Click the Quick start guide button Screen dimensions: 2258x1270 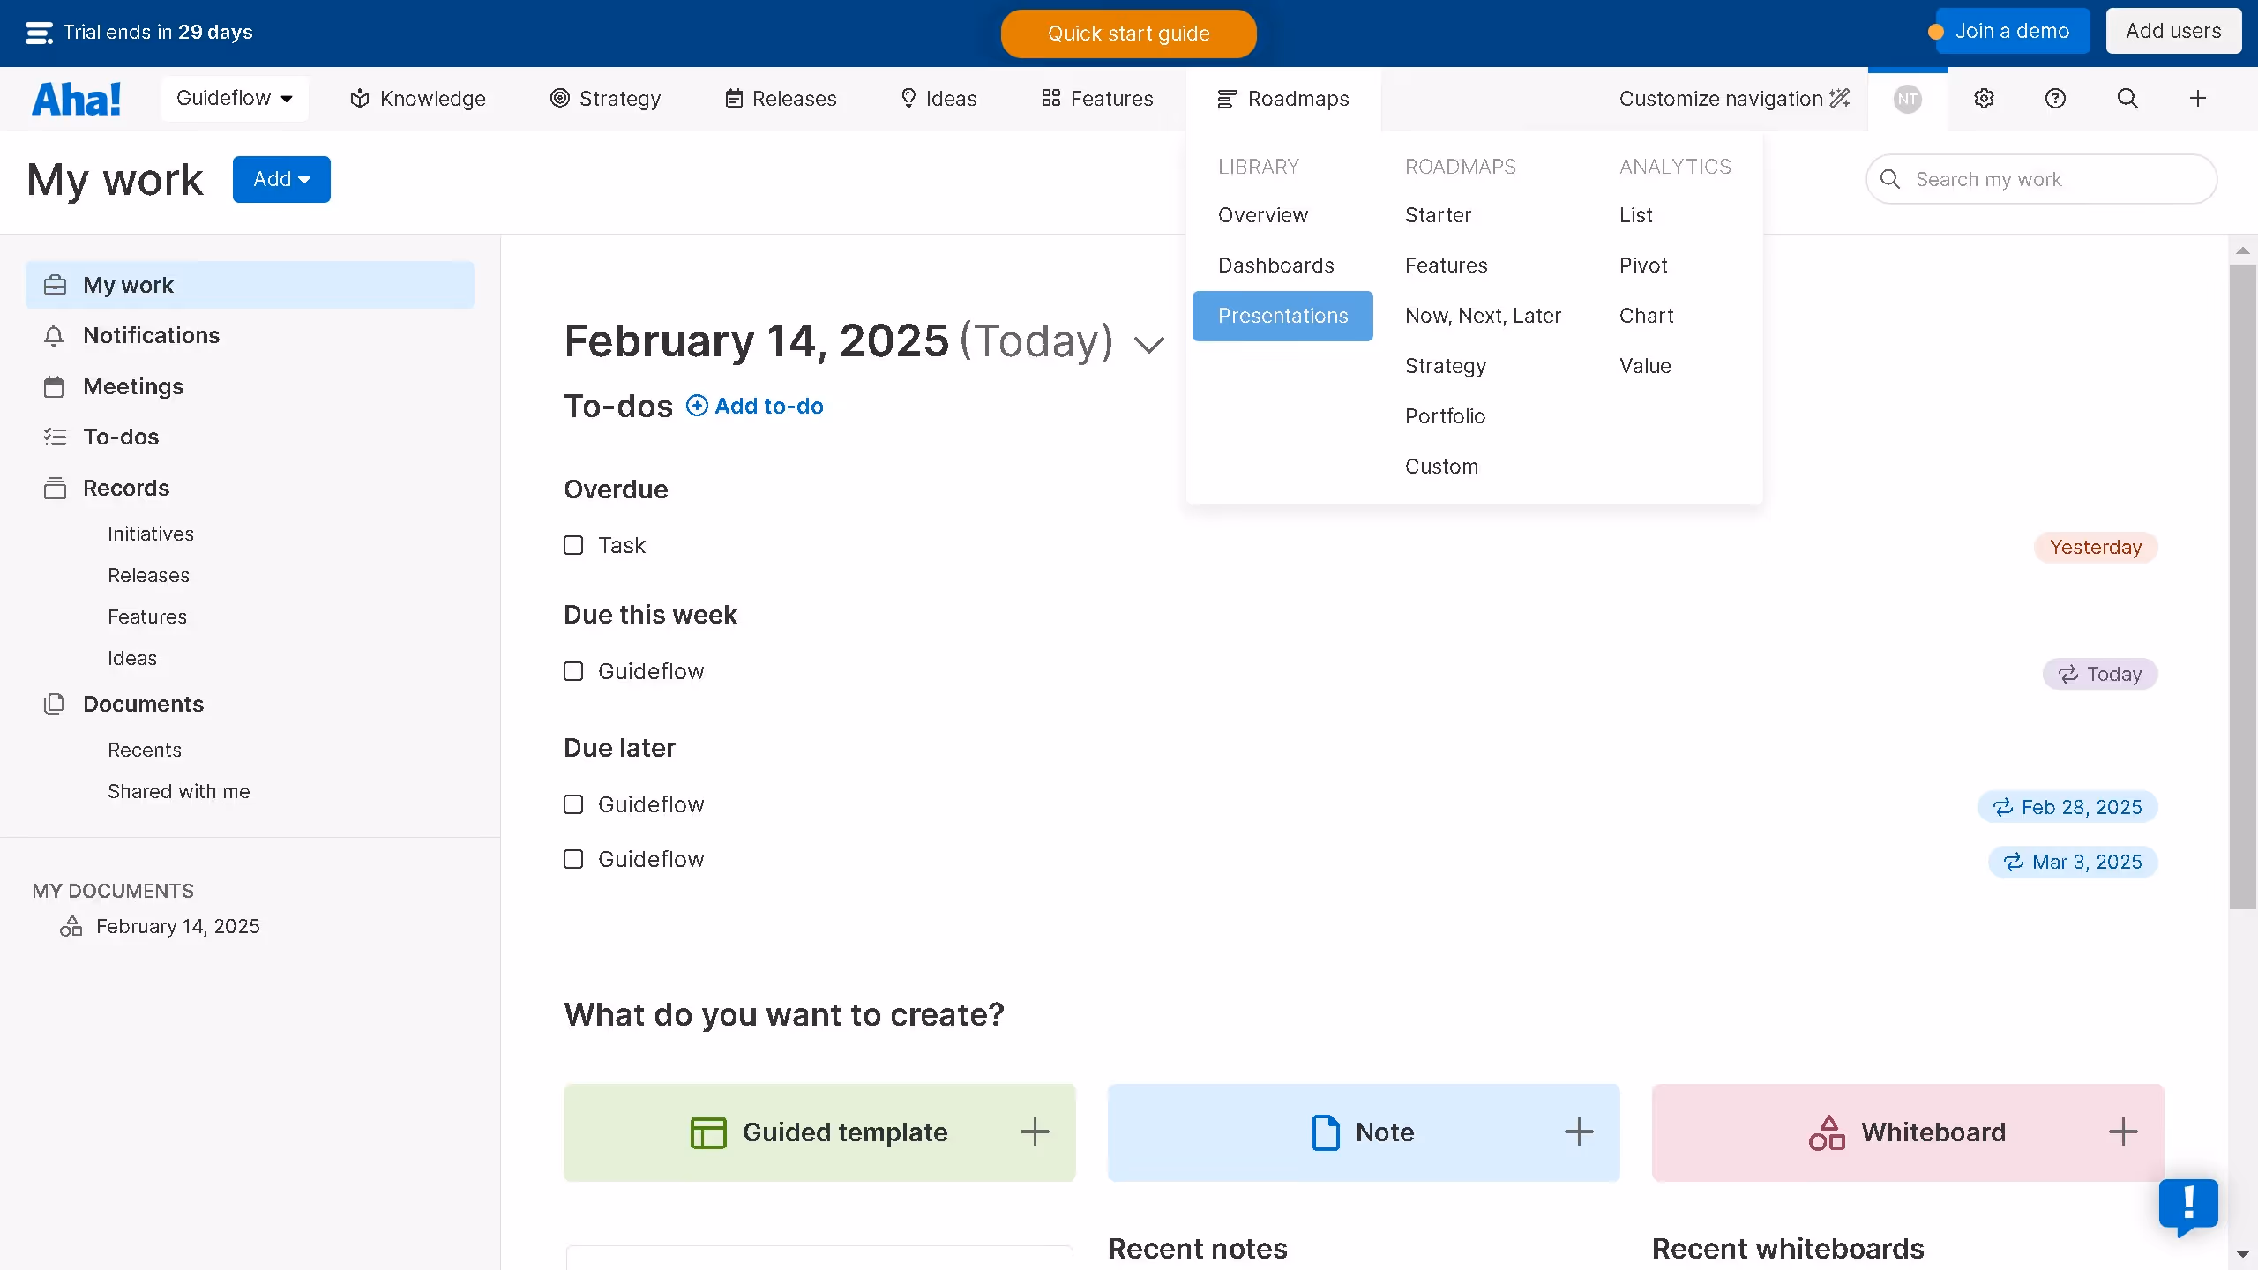1128,34
